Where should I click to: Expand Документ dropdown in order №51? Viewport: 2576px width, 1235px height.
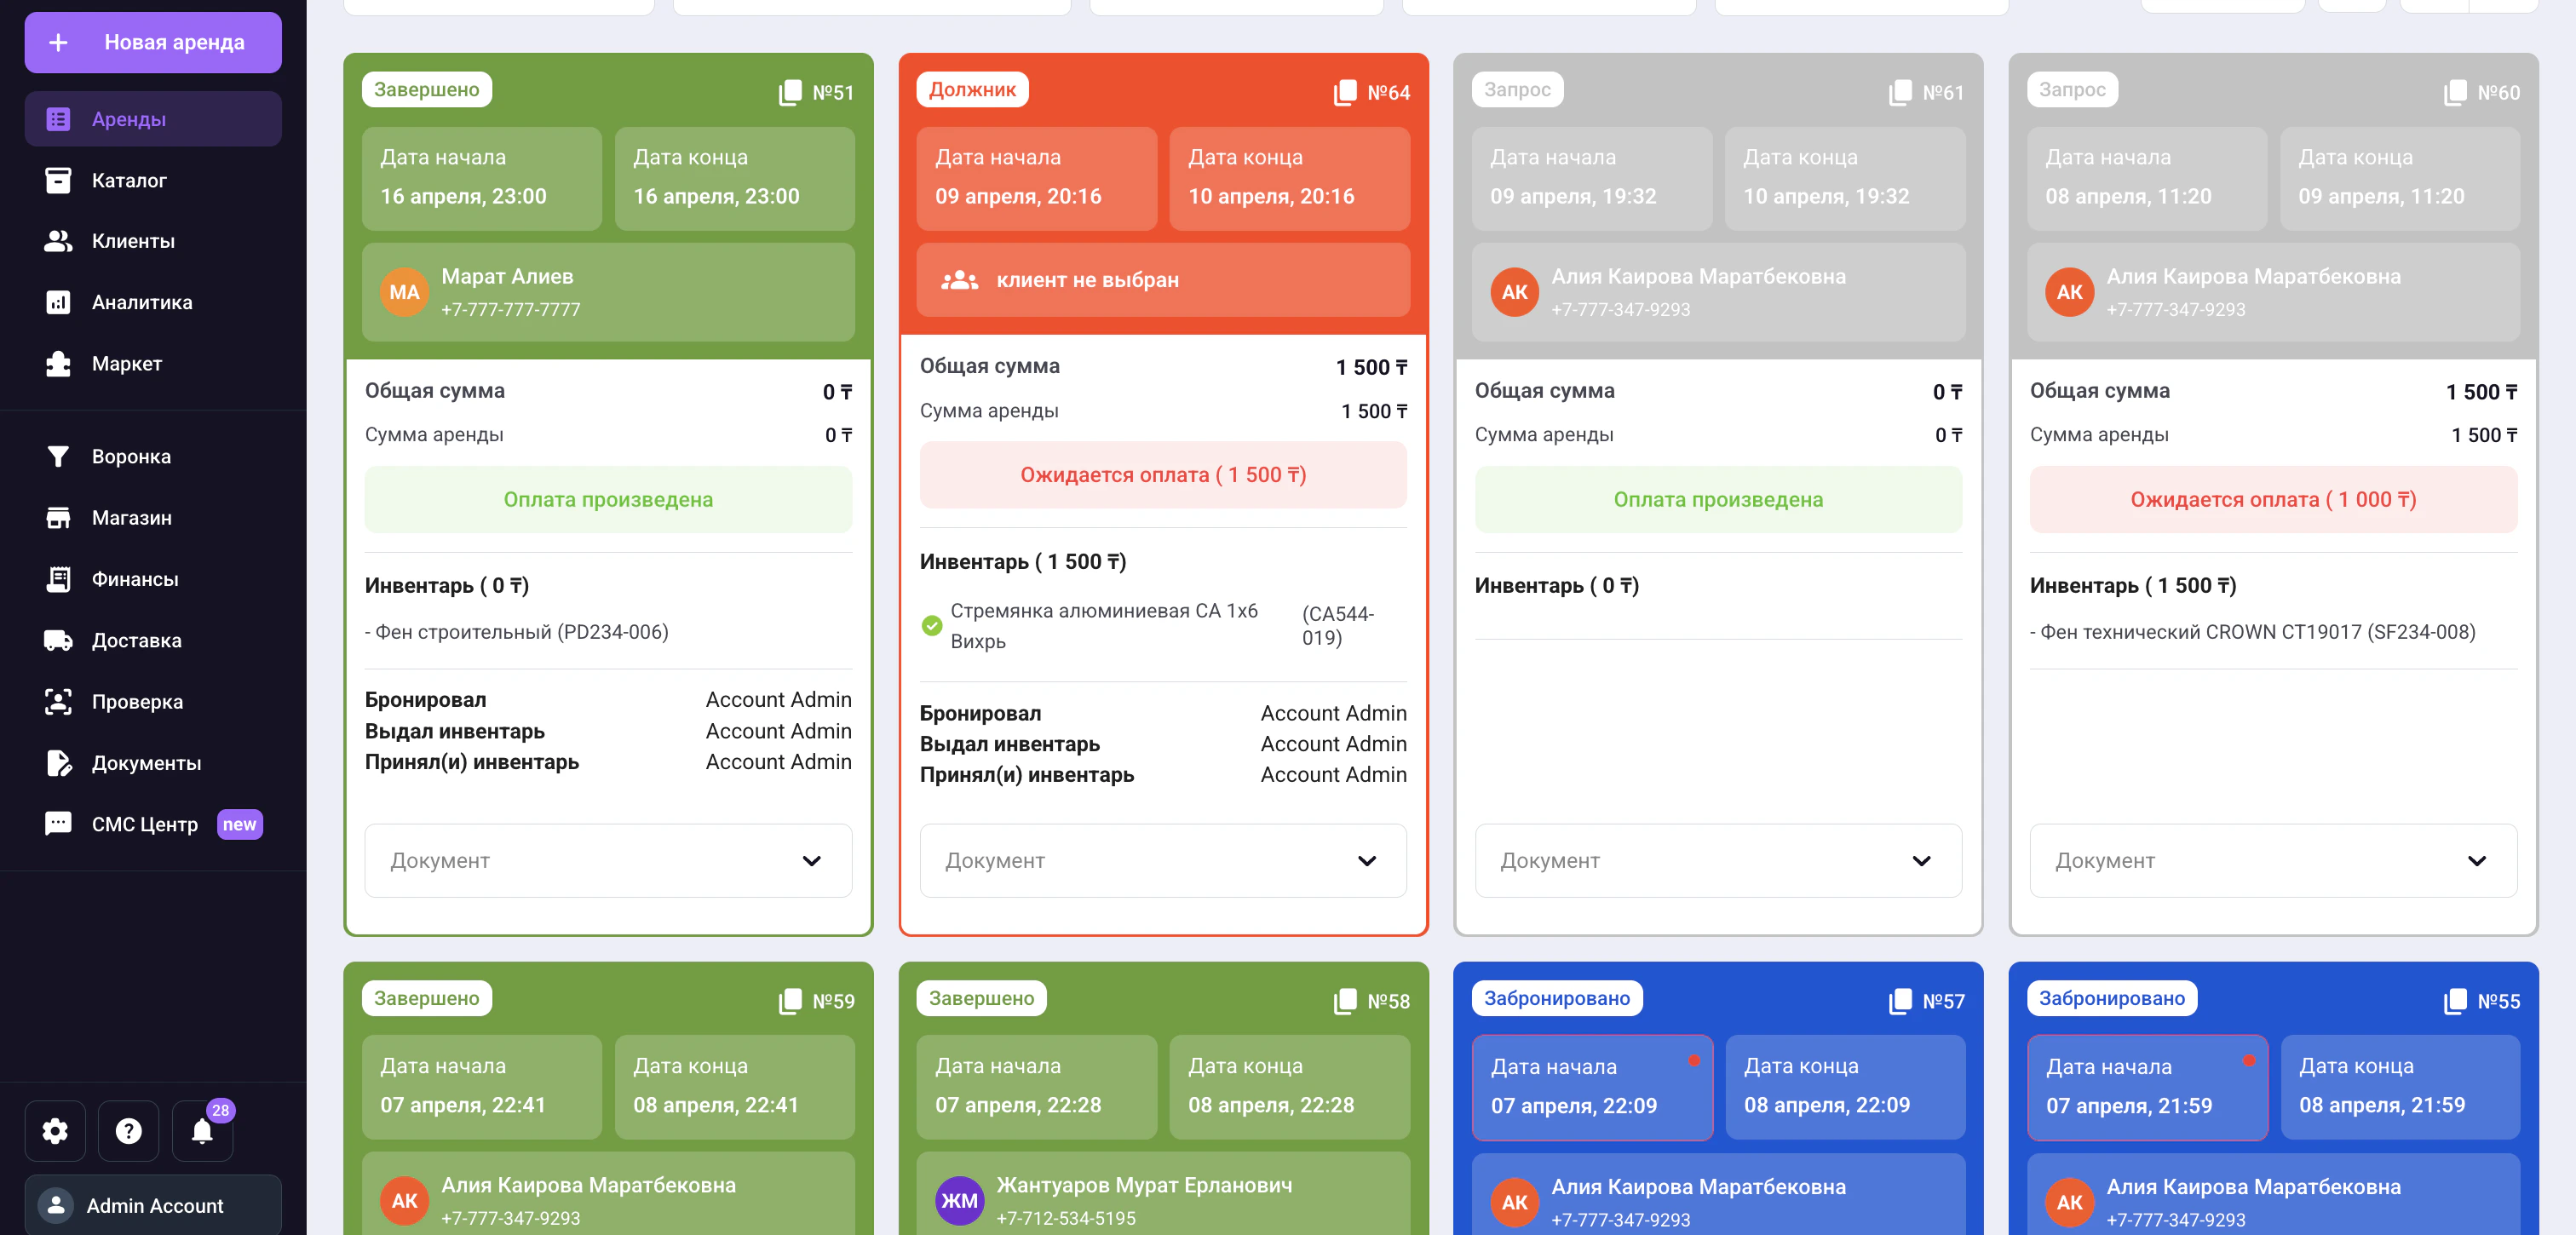click(608, 861)
